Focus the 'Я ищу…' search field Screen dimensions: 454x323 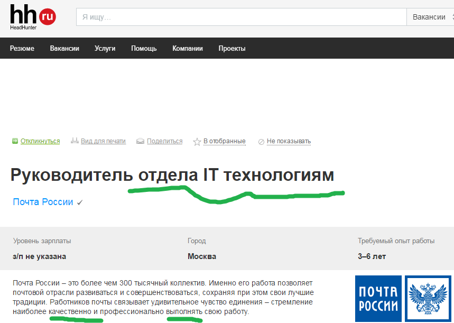(x=242, y=17)
